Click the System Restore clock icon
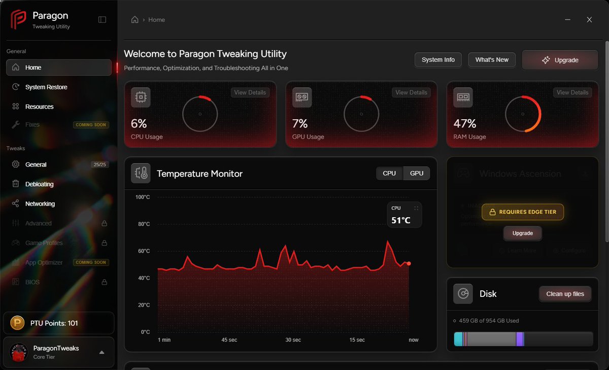 (16, 87)
